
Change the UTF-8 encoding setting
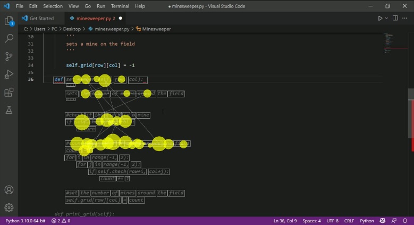(332, 221)
